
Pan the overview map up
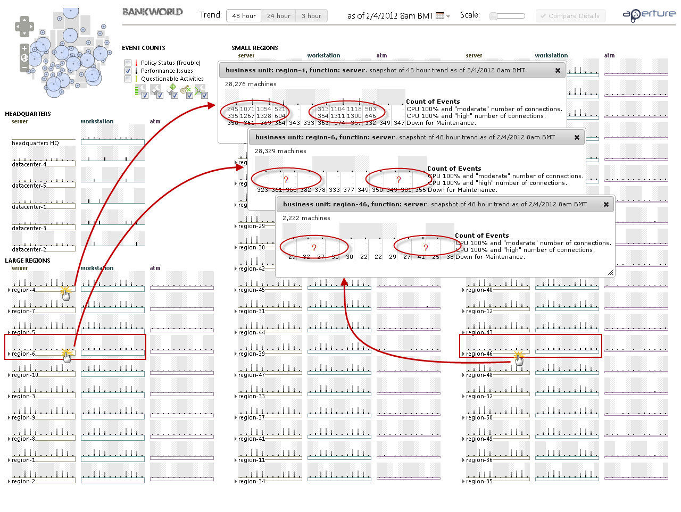[24, 20]
